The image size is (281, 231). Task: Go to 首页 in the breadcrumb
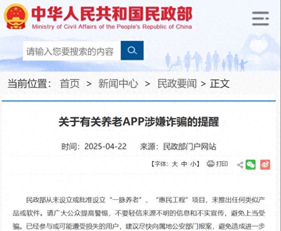[70, 83]
